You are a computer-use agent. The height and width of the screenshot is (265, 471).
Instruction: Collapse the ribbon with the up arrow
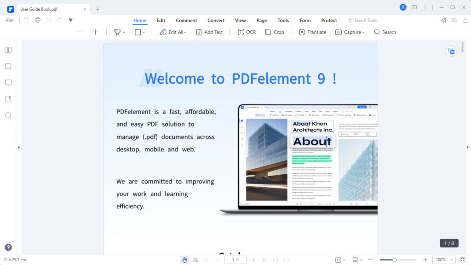(465, 20)
